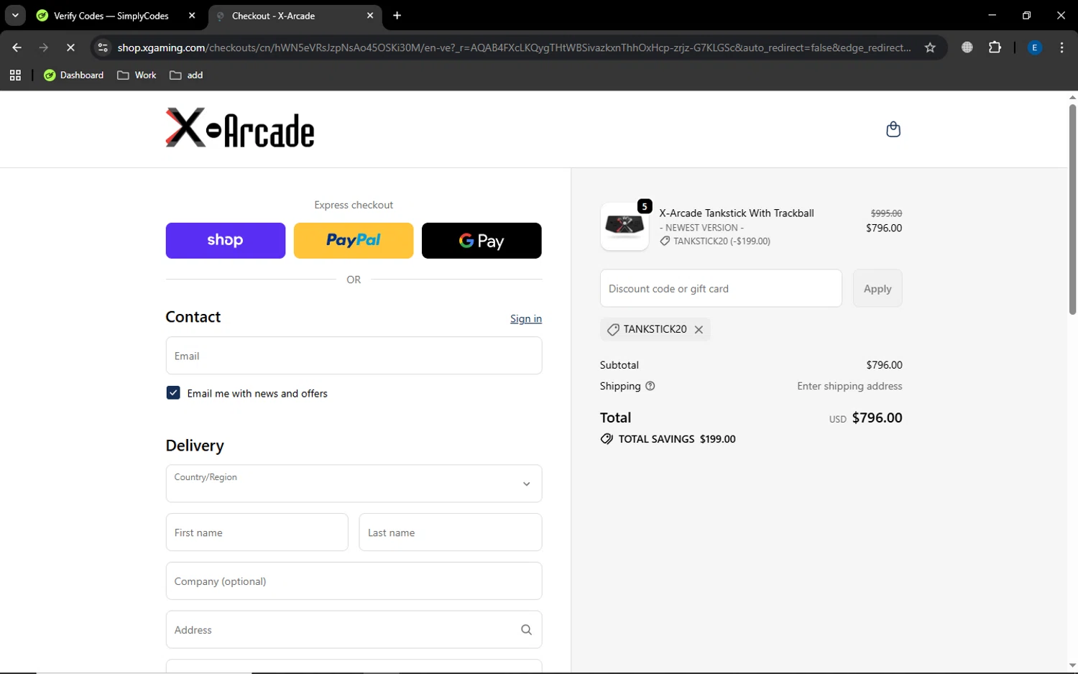The height and width of the screenshot is (674, 1078).
Task: Click the X-Arcade logo
Action: point(240,129)
